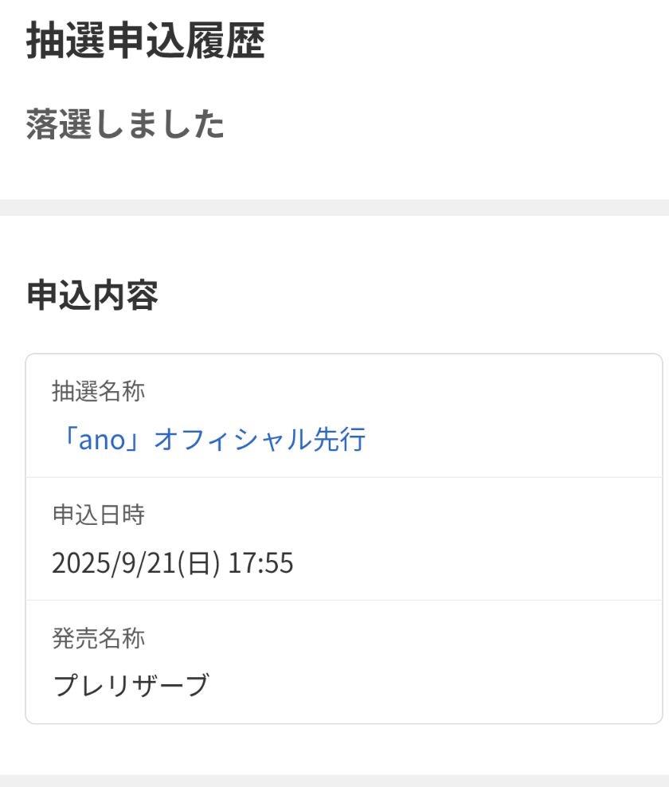Click the 2025 year in 申込日時 value

[x=72, y=563]
